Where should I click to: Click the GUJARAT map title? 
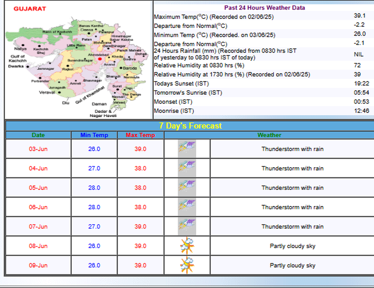(x=30, y=9)
